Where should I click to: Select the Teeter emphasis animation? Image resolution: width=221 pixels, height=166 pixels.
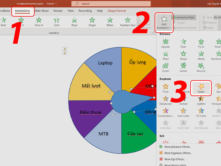click(x=201, y=88)
